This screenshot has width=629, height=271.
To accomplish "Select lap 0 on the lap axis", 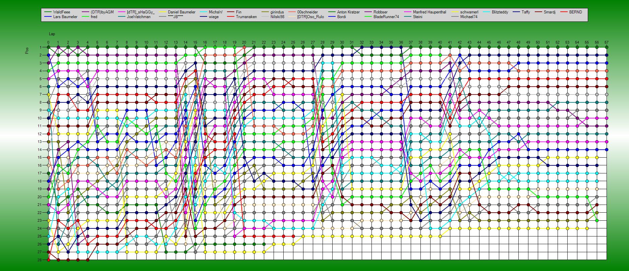I will click(48, 43).
